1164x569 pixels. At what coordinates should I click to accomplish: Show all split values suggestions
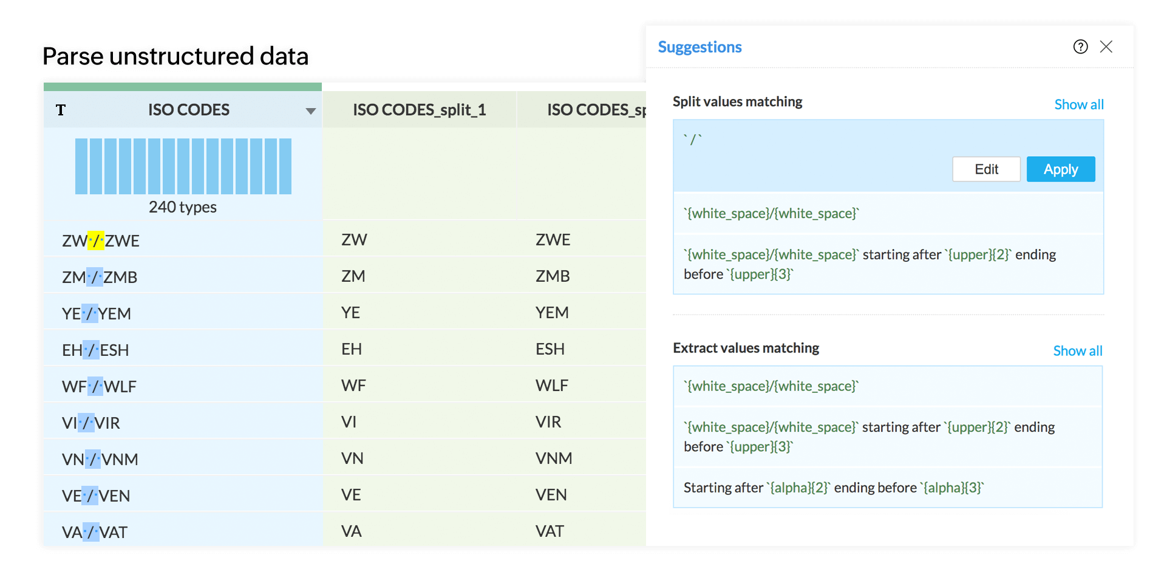pyautogui.click(x=1078, y=104)
